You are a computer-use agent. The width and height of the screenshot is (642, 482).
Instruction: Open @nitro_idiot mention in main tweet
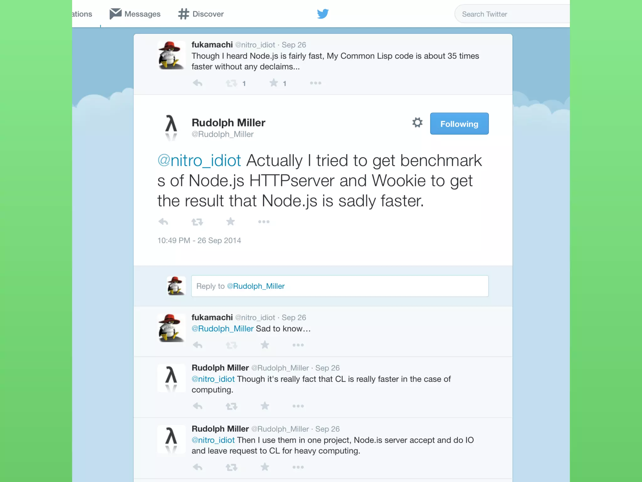pos(199,161)
